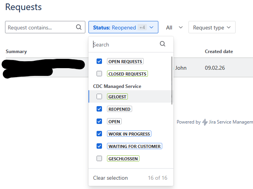Image resolution: width=253 pixels, height=189 pixels.
Task: Collapse the Status: Reopened dropdown
Action: [123, 27]
